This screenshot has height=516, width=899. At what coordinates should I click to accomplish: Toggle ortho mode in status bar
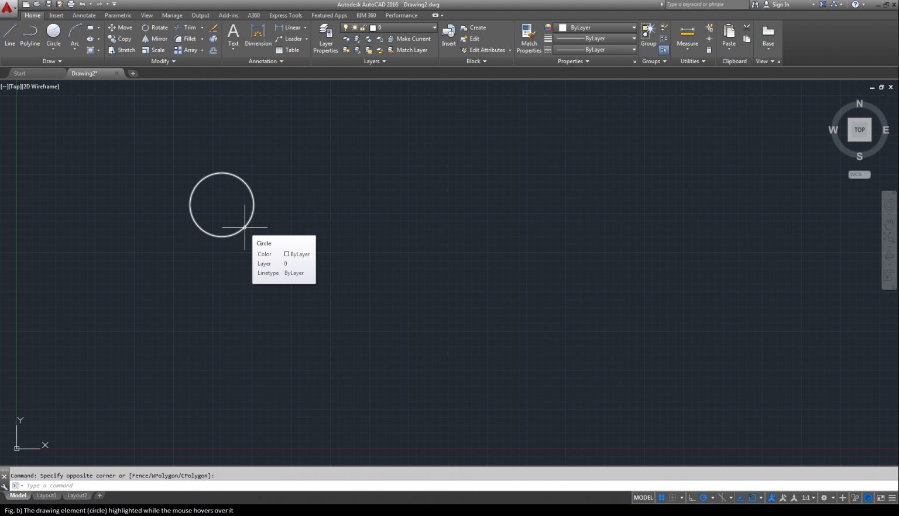[692, 497]
